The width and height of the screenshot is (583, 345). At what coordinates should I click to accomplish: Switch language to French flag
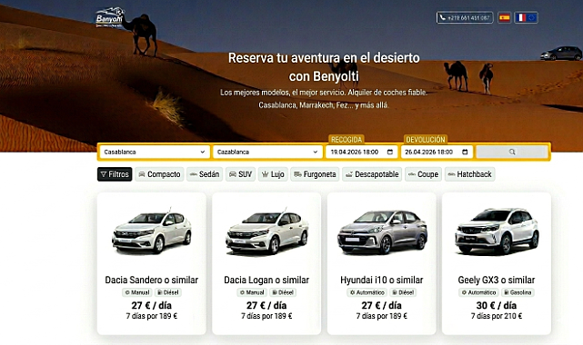pos(526,17)
